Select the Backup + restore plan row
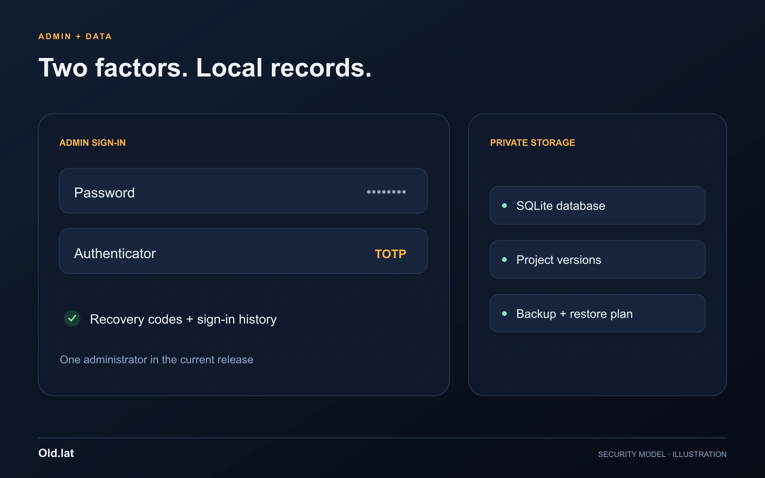Viewport: 765px width, 478px height. (597, 314)
